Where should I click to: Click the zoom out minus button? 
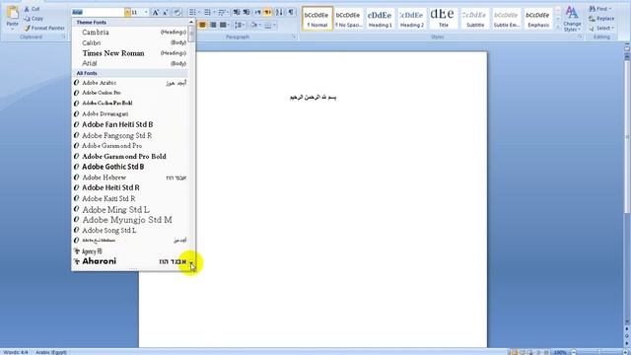click(x=574, y=352)
